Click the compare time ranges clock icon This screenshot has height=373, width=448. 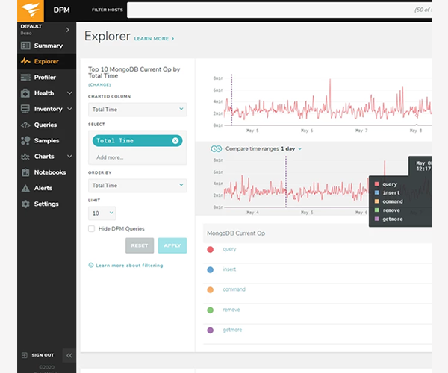click(217, 148)
